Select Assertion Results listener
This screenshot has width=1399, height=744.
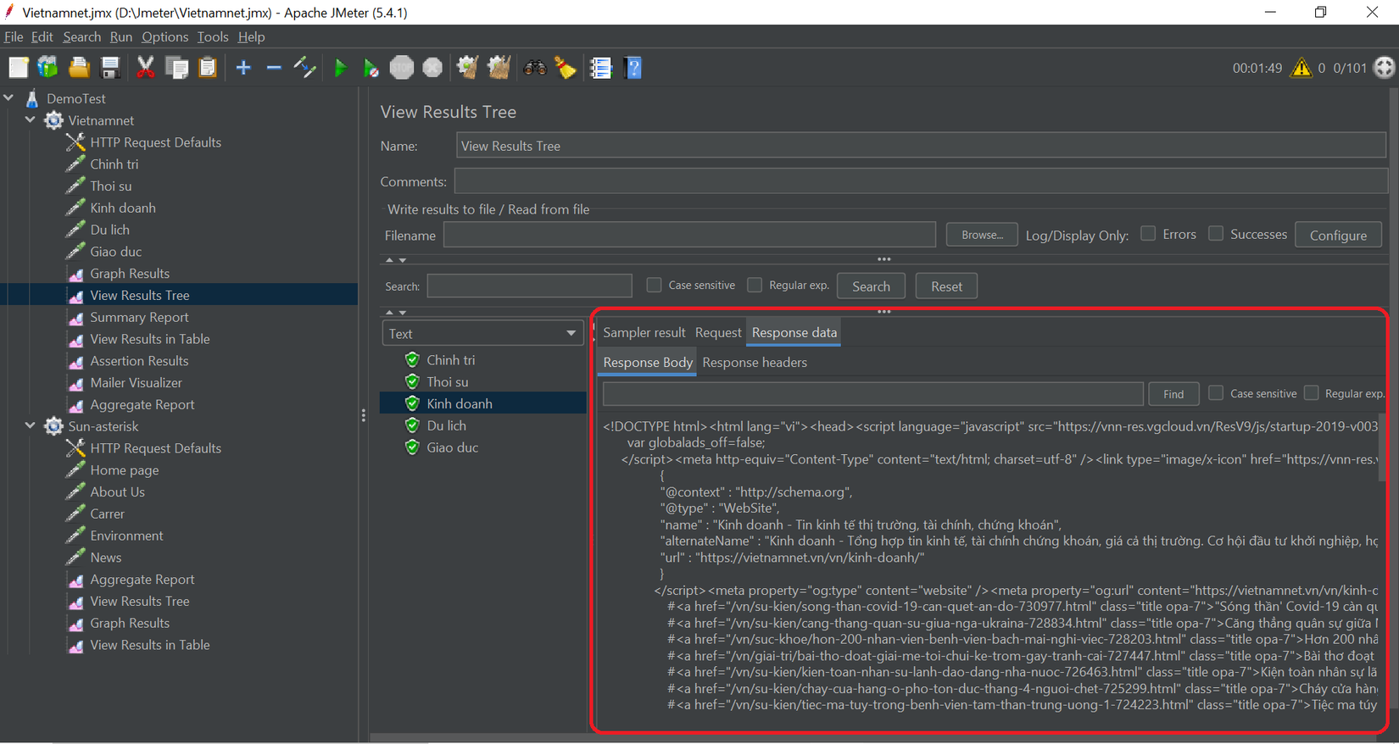[x=139, y=361]
